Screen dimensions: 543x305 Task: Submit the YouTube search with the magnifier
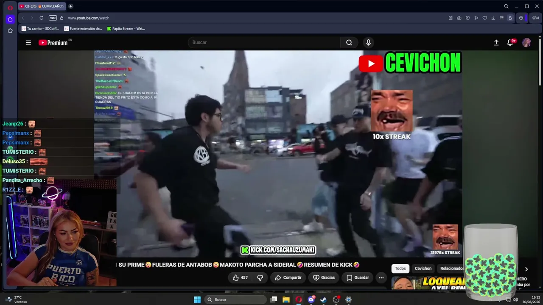[x=349, y=42]
